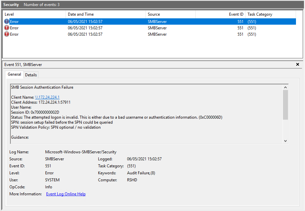
Task: Click the OpCode value 'Info'
Action: click(48, 187)
